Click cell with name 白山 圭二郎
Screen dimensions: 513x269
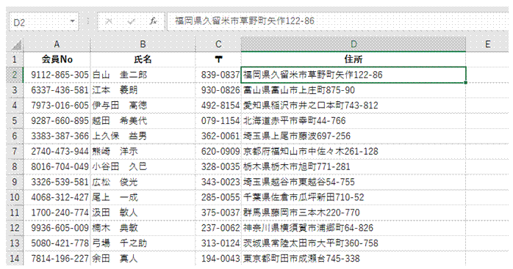point(143,75)
